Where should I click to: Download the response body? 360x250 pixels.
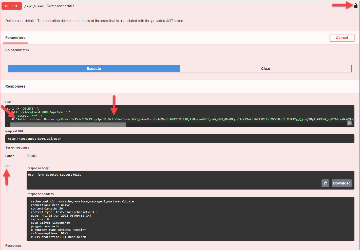click(x=342, y=183)
